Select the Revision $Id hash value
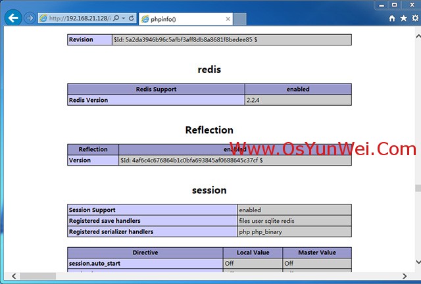 coord(186,39)
